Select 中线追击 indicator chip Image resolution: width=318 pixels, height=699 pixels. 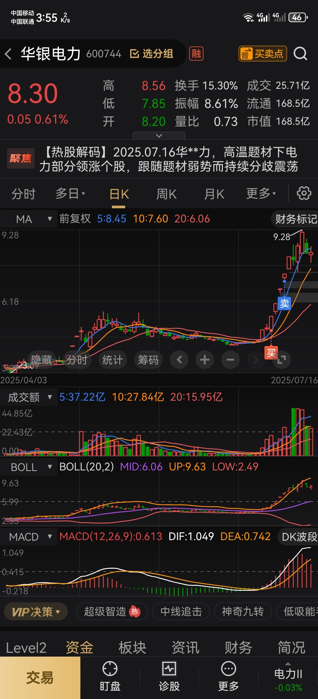click(x=181, y=612)
